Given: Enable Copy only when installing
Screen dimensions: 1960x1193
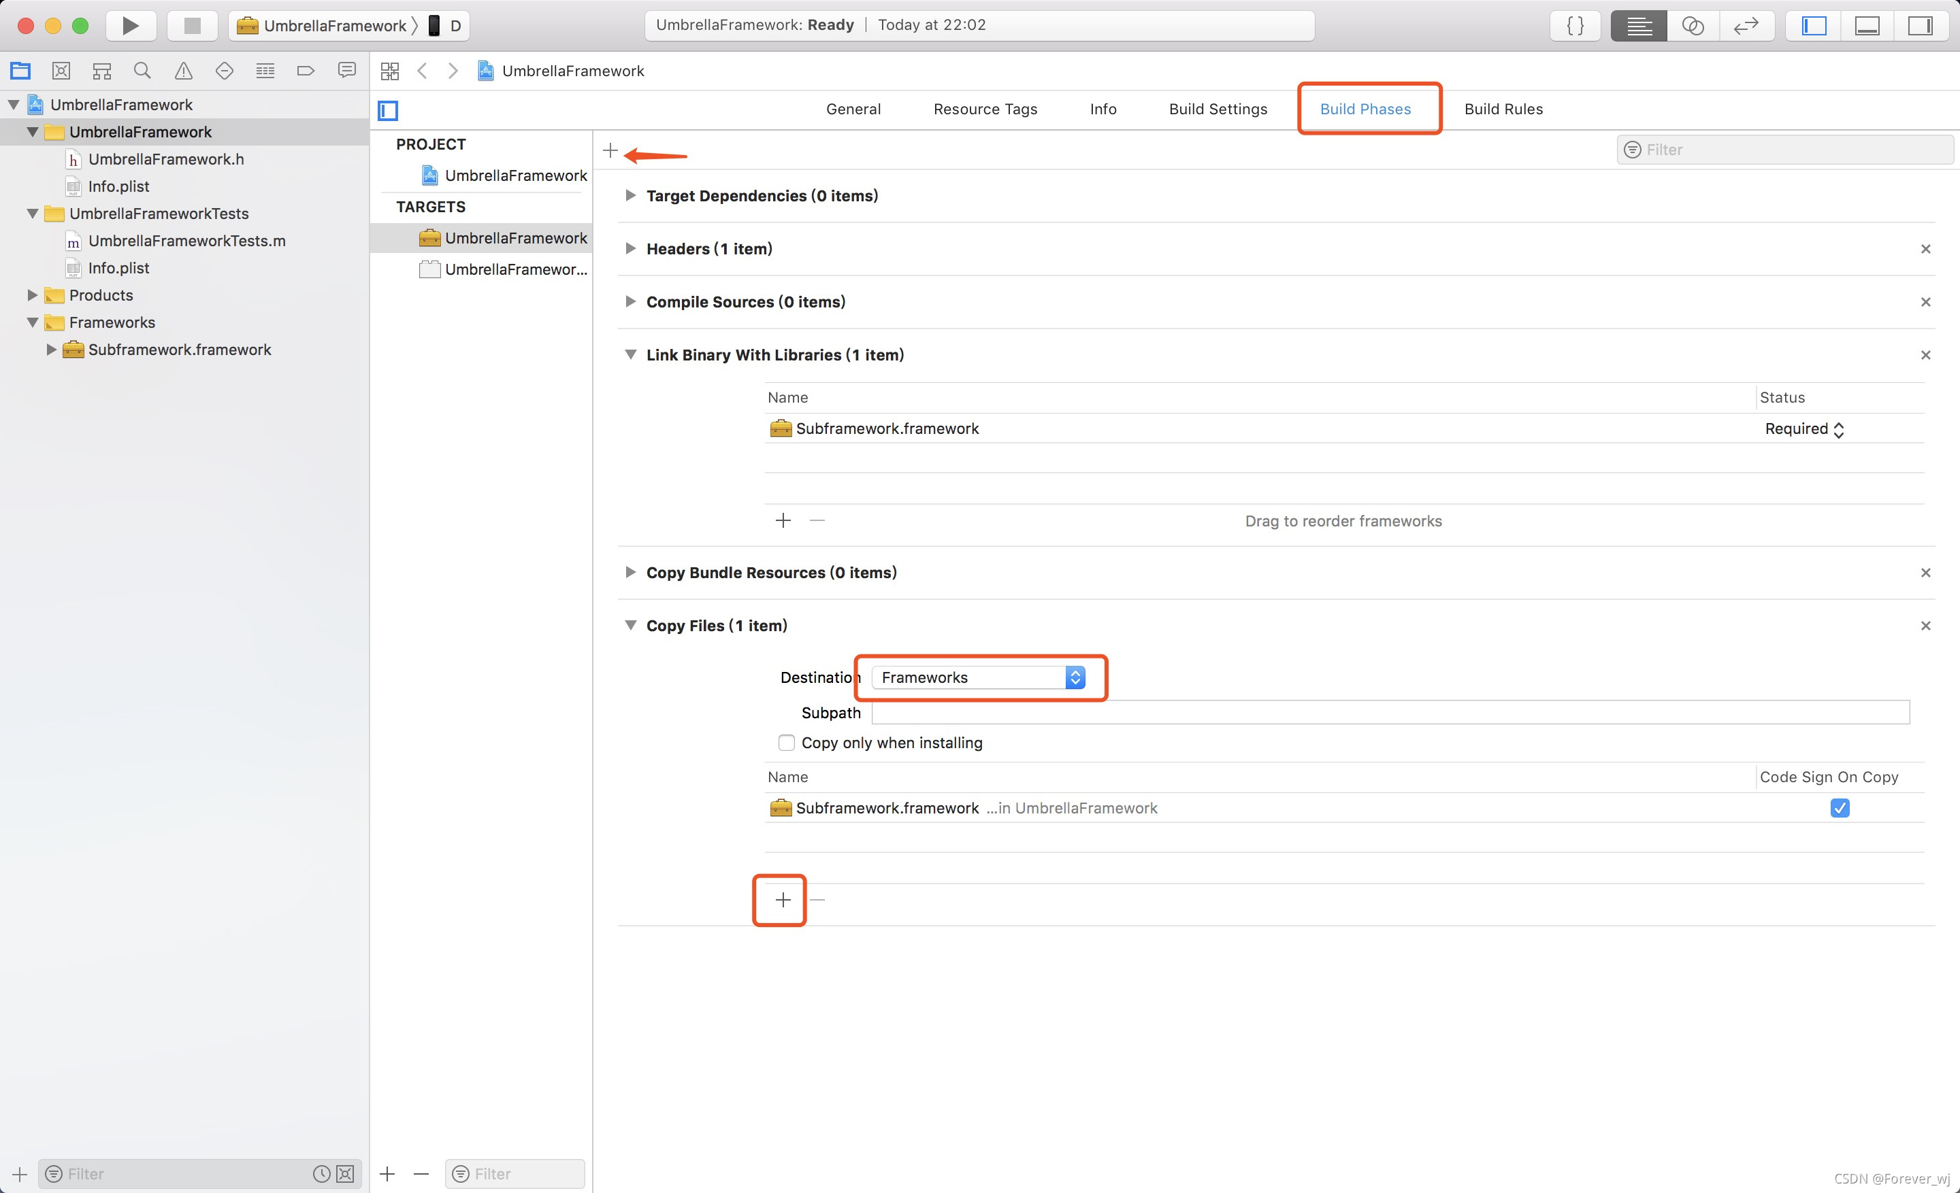Looking at the screenshot, I should click(786, 742).
